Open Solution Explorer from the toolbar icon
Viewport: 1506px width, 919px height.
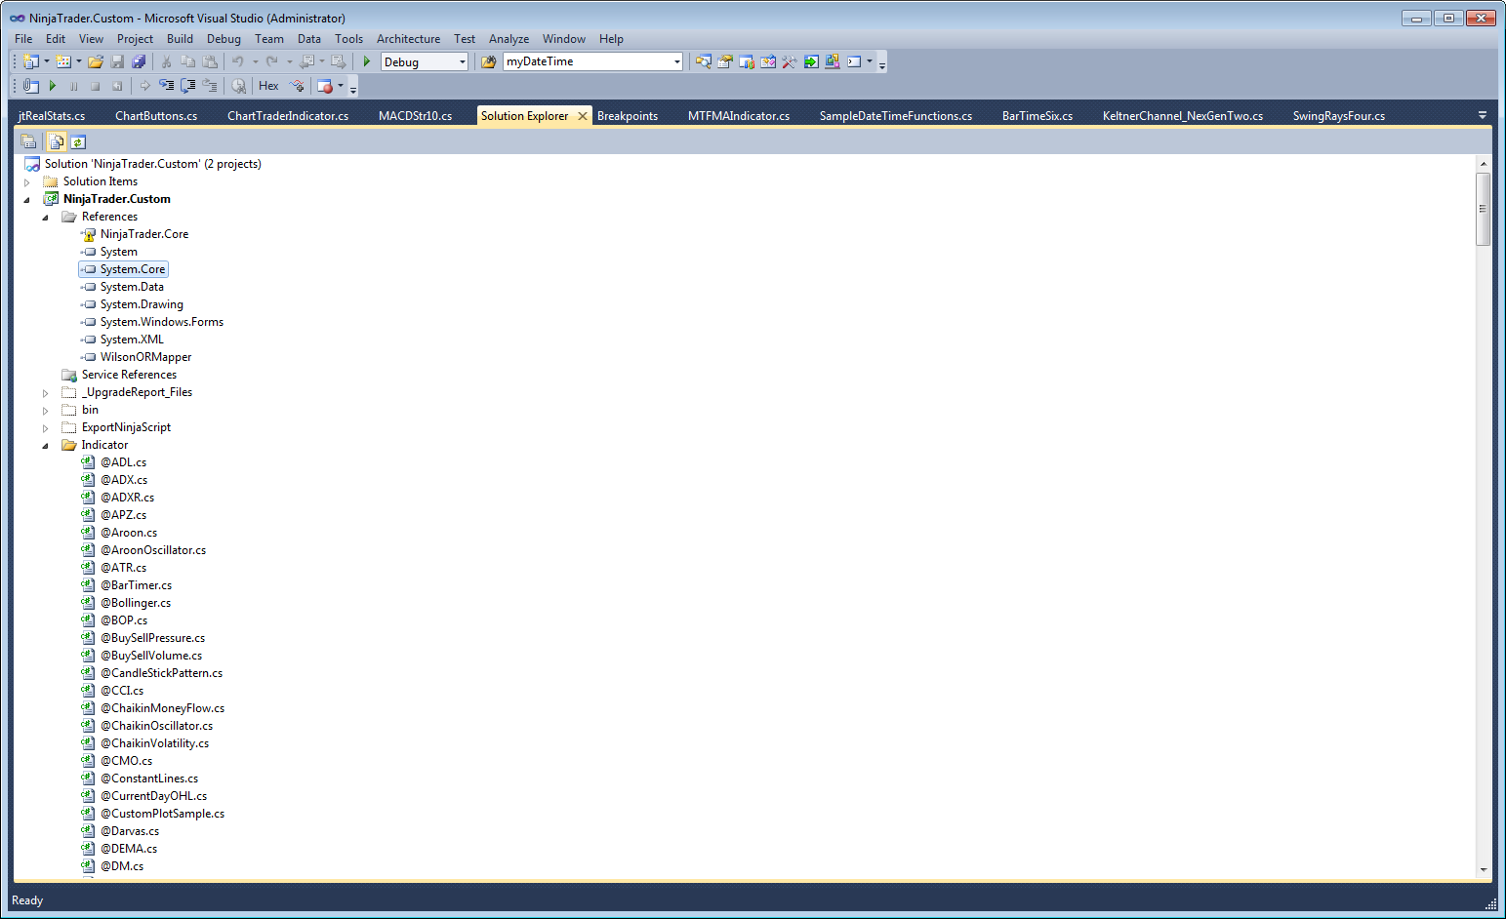click(x=704, y=61)
